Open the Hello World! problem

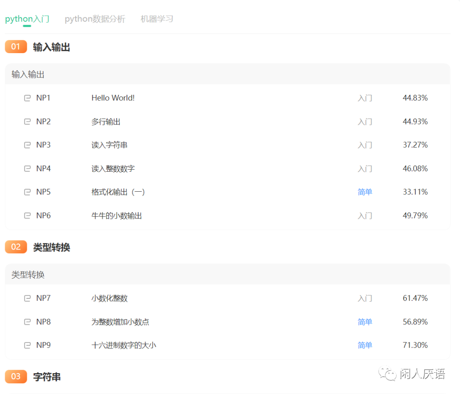(113, 98)
